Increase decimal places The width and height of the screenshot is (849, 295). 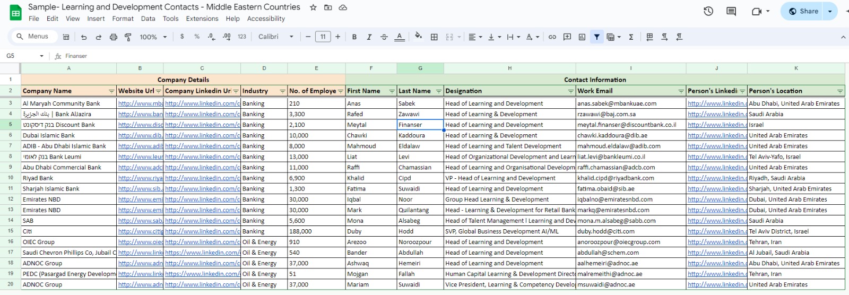point(227,37)
